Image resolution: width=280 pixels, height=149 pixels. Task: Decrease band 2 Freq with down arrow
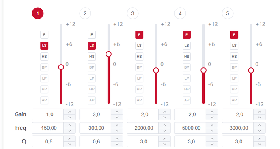coord(117,131)
